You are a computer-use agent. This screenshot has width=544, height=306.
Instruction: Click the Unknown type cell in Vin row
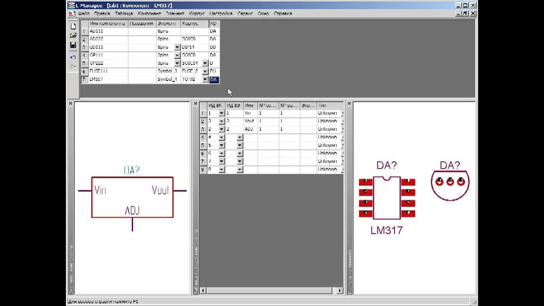coord(330,113)
